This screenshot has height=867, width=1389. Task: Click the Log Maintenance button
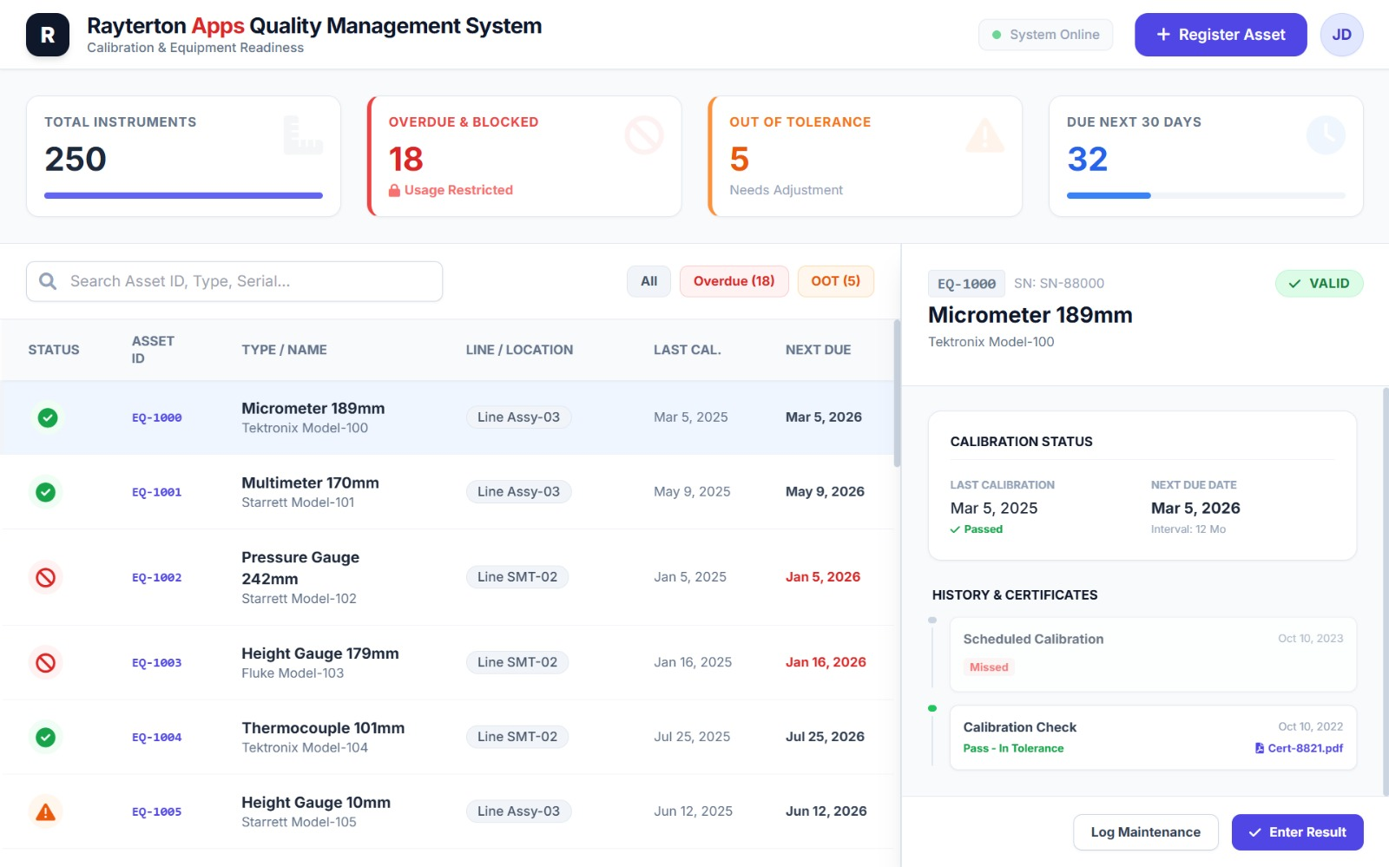coord(1146,831)
